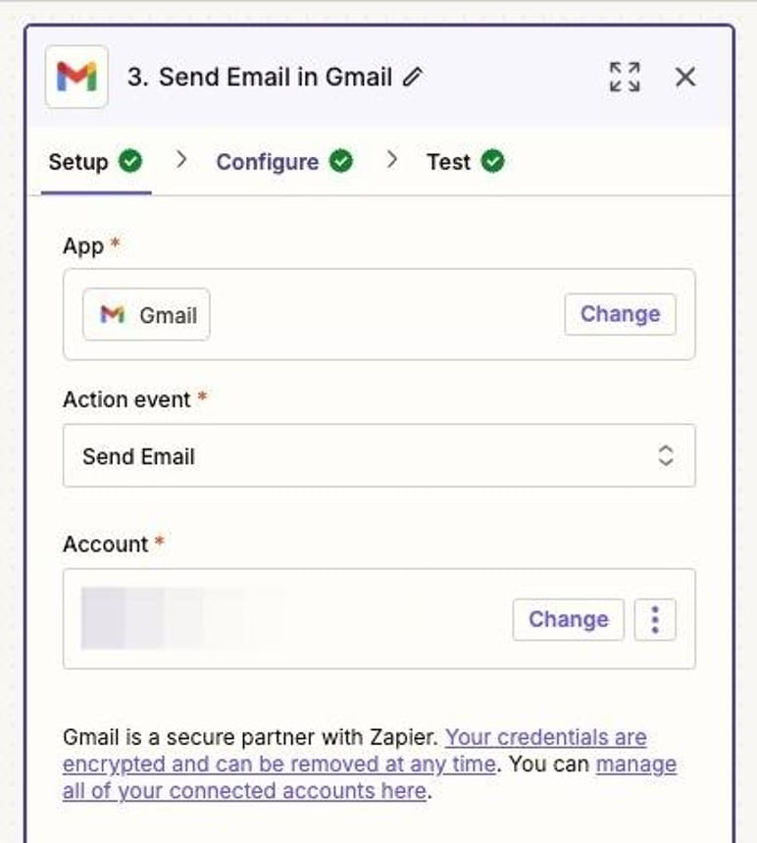757x843 pixels.
Task: Click the green checkmark beside Setup
Action: pos(128,160)
